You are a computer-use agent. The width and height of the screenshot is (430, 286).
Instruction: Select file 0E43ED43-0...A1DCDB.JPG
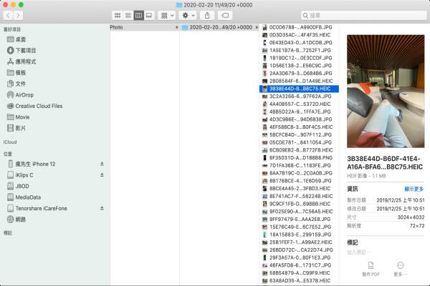coord(299,43)
